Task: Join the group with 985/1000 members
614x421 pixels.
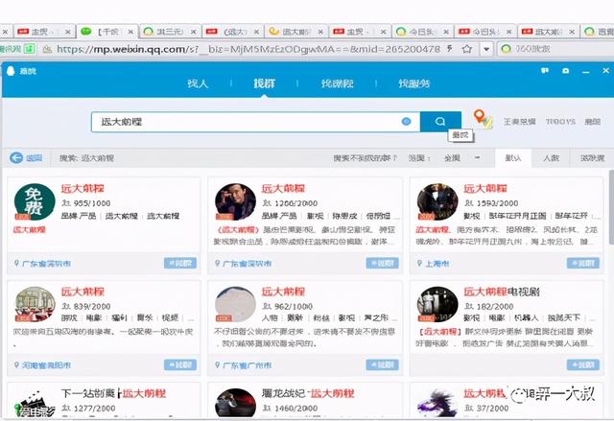Action: pyautogui.click(x=180, y=264)
